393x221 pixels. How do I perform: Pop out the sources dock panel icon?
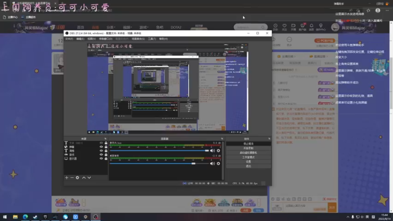tap(105, 138)
